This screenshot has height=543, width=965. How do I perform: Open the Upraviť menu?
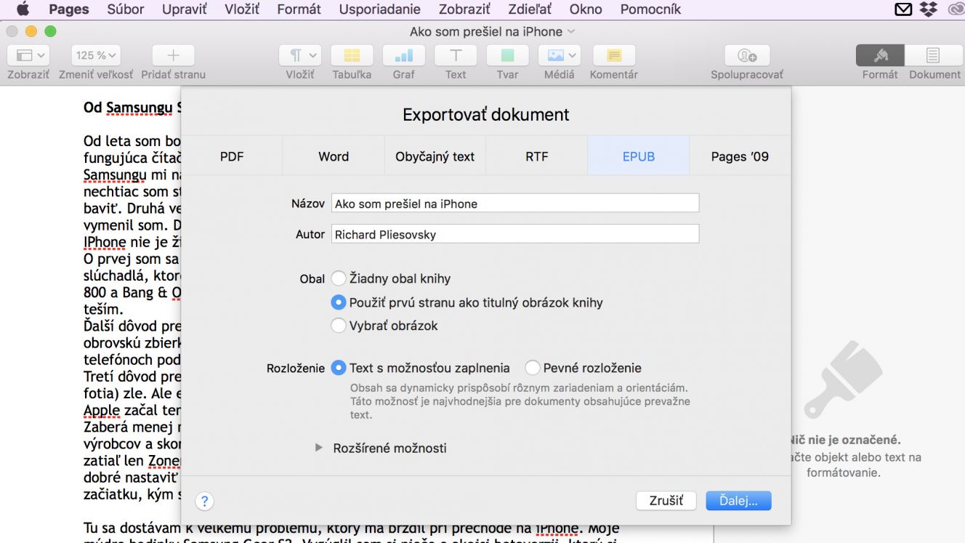pos(185,9)
